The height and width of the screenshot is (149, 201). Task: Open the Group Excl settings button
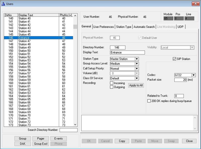(41, 144)
